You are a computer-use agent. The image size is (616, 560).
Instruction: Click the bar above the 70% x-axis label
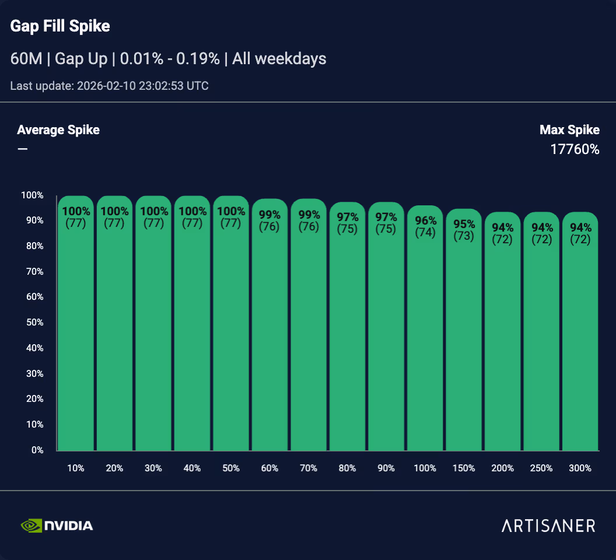(309, 324)
